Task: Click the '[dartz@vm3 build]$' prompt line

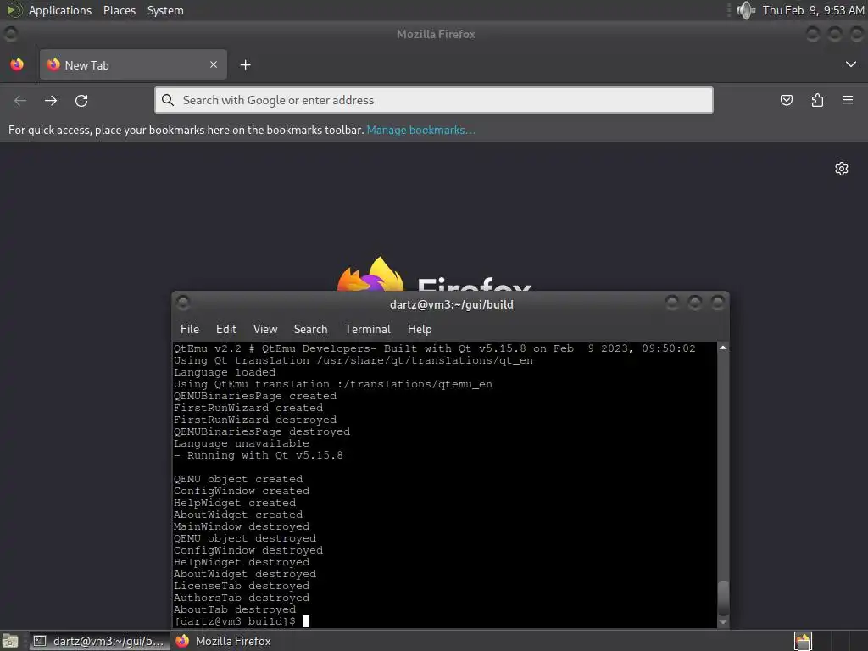Action: pyautogui.click(x=235, y=621)
